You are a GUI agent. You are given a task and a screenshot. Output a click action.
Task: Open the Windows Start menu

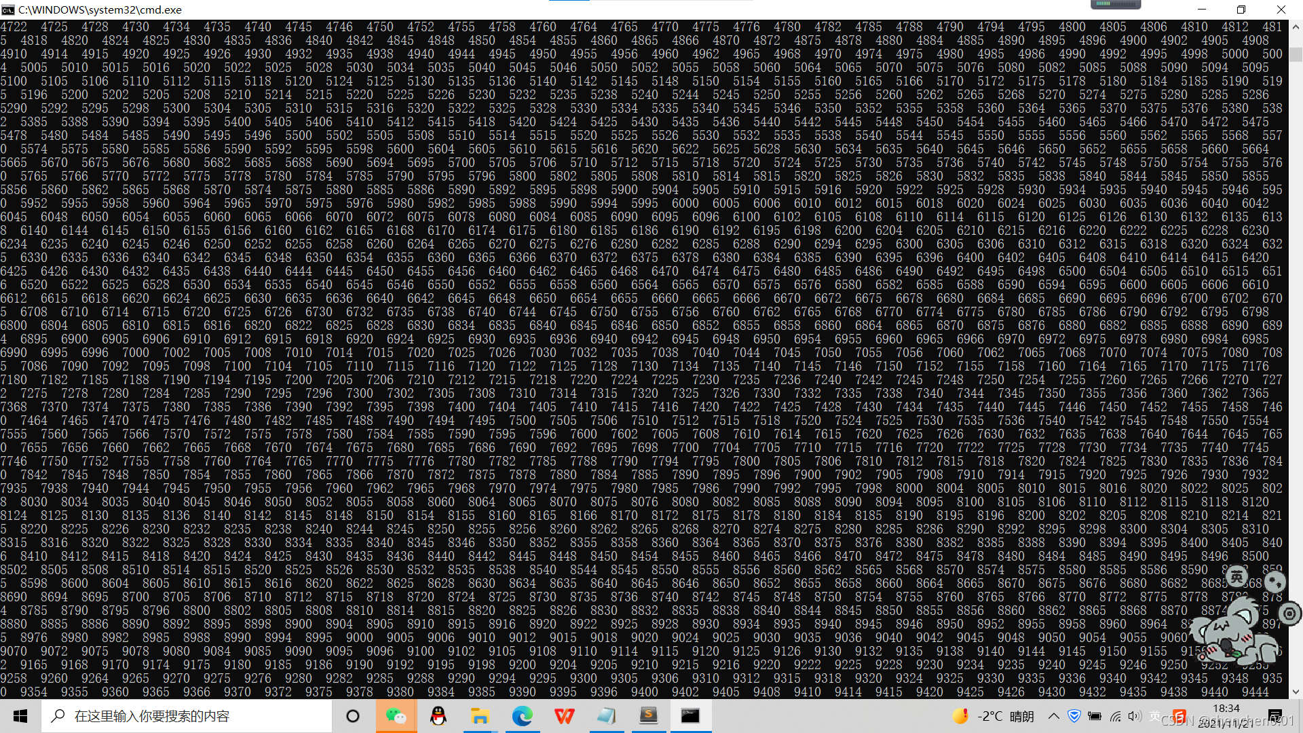point(20,716)
